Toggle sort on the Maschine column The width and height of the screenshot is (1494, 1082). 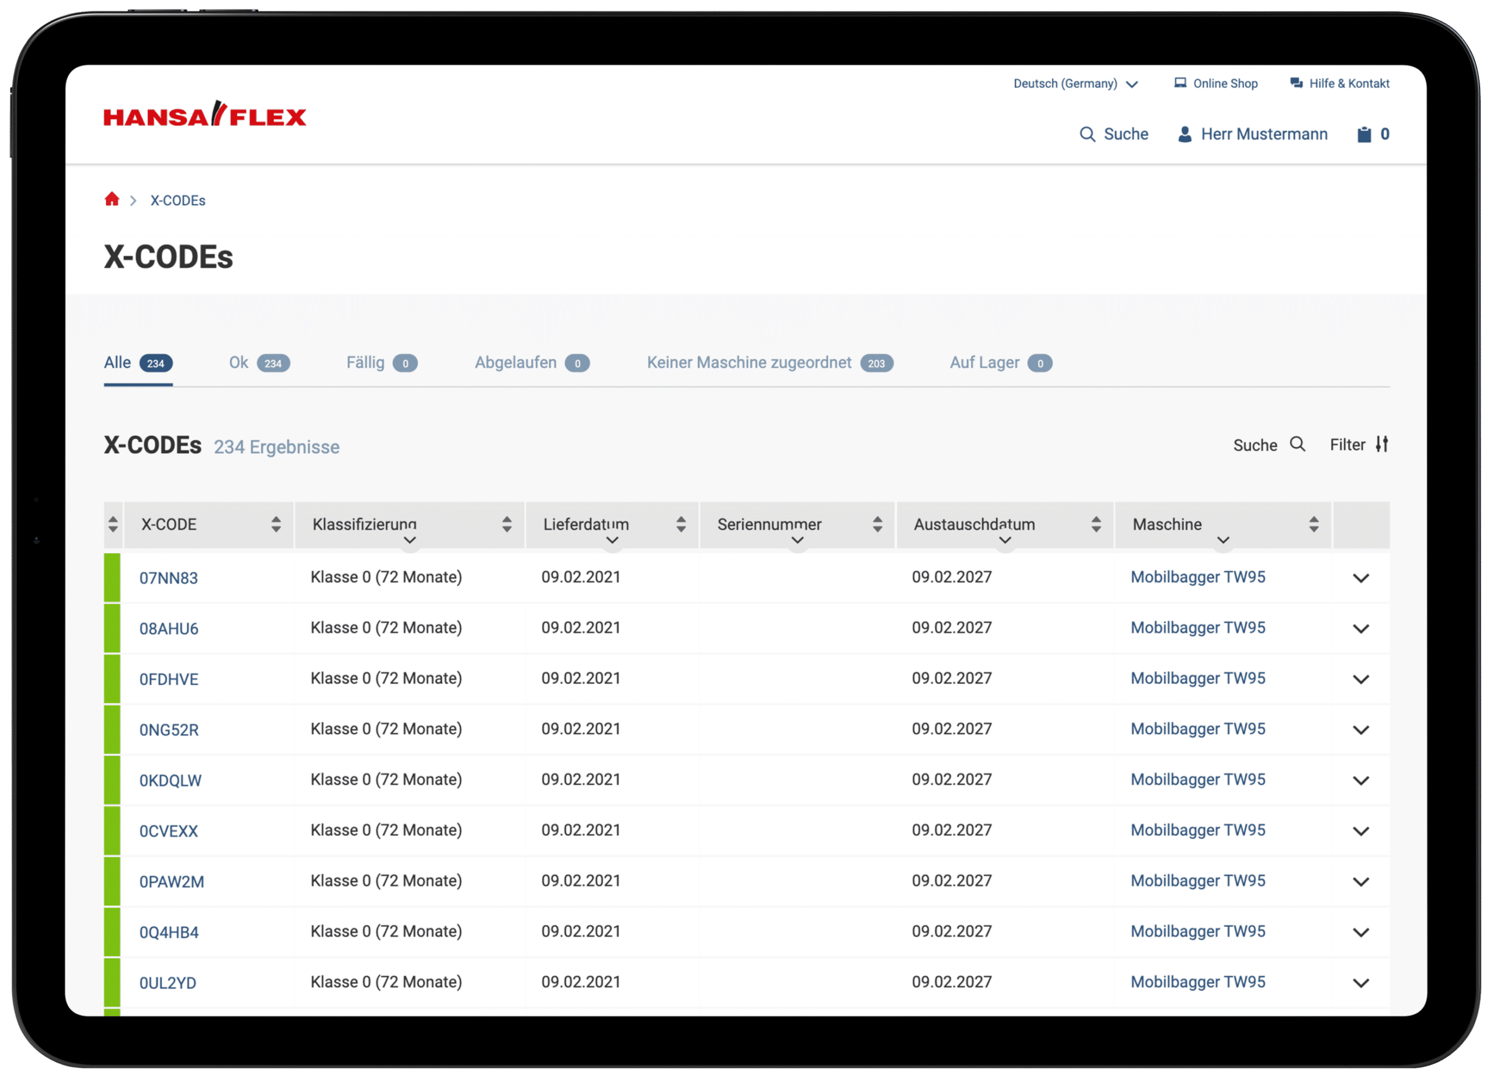click(1314, 524)
